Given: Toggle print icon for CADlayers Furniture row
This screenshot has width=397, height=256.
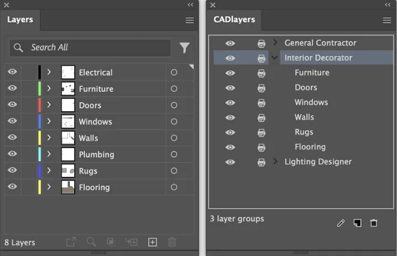Looking at the screenshot, I should [262, 73].
